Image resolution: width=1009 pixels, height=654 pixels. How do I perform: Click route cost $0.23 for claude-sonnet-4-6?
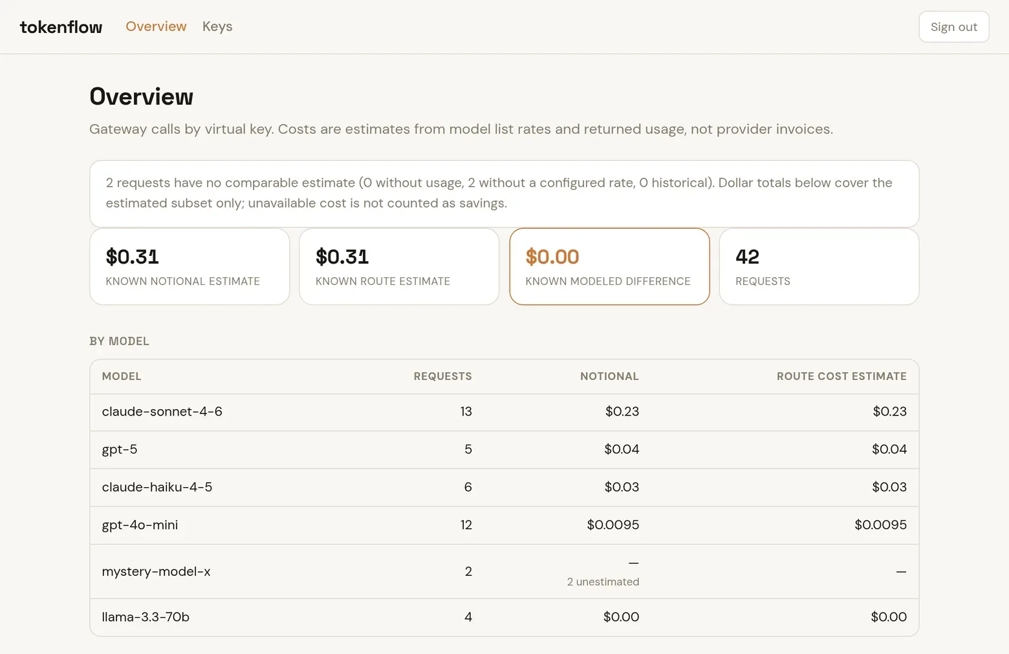point(890,412)
